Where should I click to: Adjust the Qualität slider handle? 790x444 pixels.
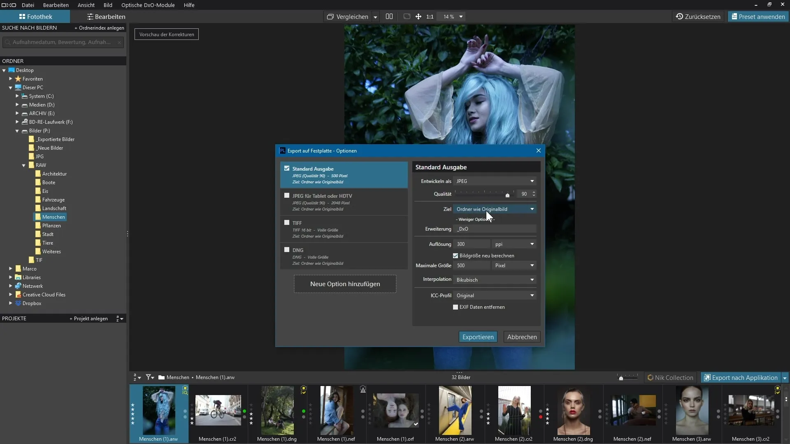click(x=507, y=195)
